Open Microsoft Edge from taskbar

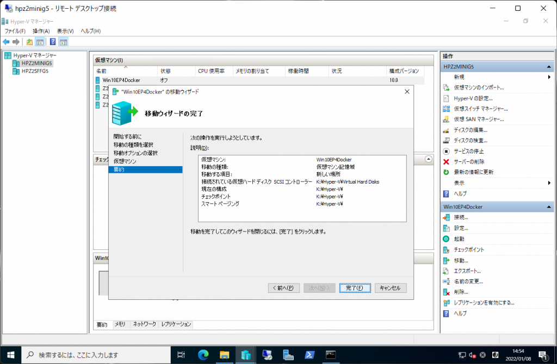tap(203, 355)
